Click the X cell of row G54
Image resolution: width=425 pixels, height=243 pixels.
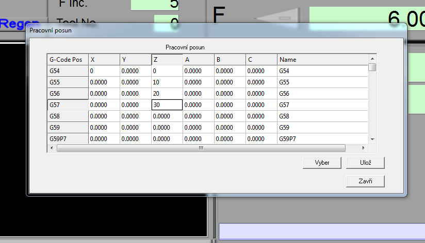coord(104,71)
